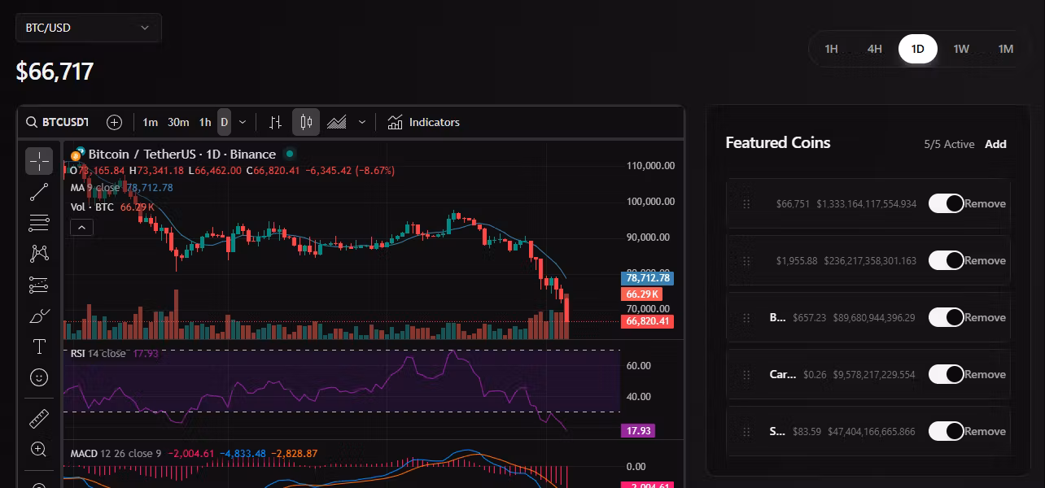Image resolution: width=1045 pixels, height=488 pixels.
Task: Select the crosshair cursor tool
Action: click(x=39, y=160)
